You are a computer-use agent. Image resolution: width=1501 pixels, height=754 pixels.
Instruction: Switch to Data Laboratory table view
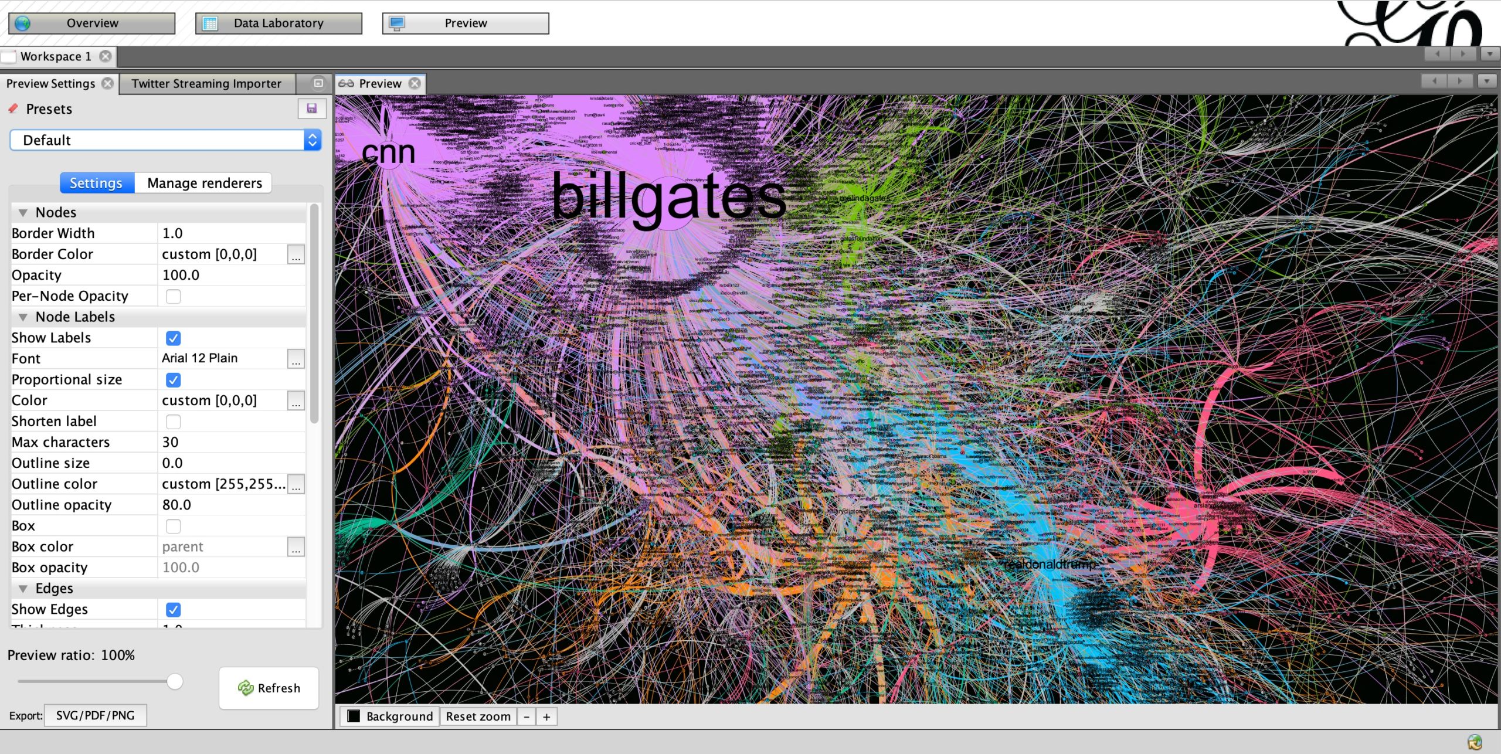(x=279, y=23)
